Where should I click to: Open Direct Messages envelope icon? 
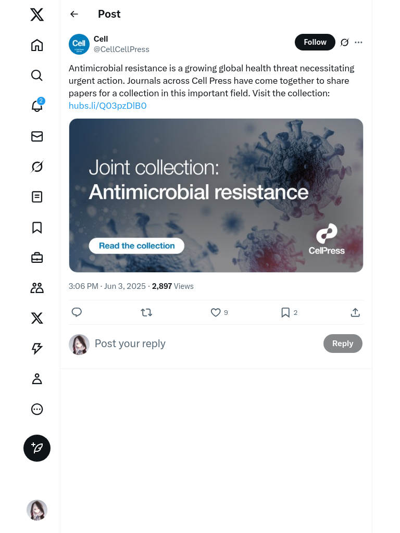click(x=37, y=136)
